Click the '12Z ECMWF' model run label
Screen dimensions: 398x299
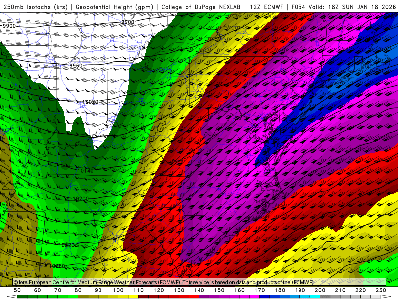pos(266,7)
